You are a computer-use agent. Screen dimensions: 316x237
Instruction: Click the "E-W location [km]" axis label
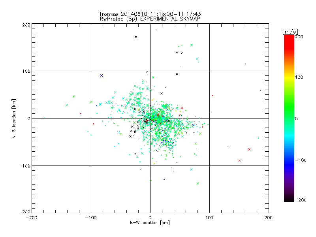[150, 223]
